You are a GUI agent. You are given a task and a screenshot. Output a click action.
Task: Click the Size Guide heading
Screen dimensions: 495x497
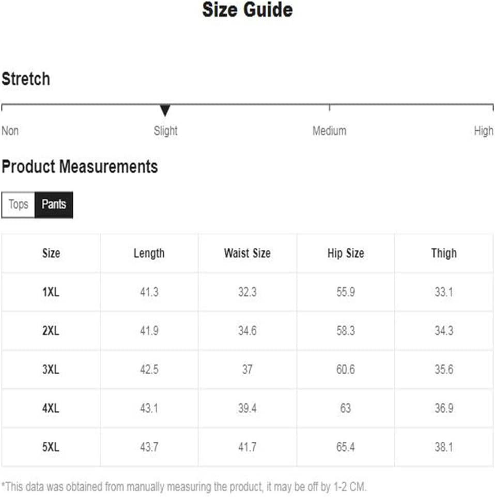[x=247, y=9]
